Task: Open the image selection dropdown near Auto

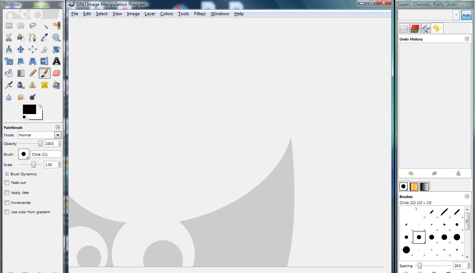Action: pos(456,15)
